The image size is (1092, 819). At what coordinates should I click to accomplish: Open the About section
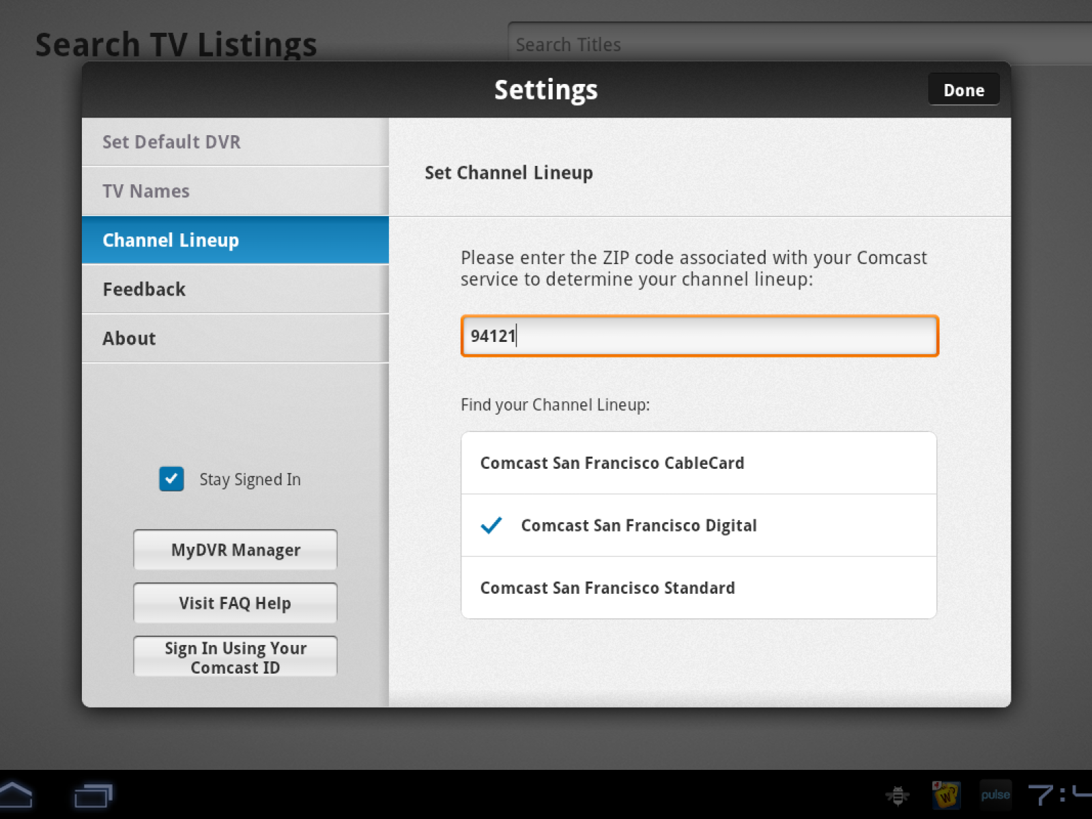[x=235, y=339]
